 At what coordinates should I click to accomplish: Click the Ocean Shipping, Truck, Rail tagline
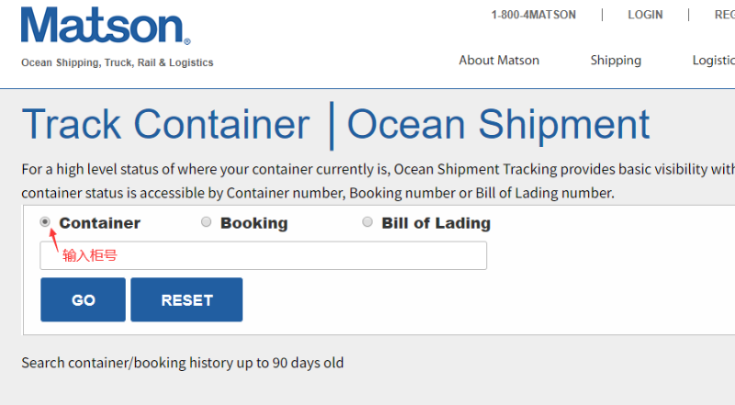pyautogui.click(x=118, y=62)
